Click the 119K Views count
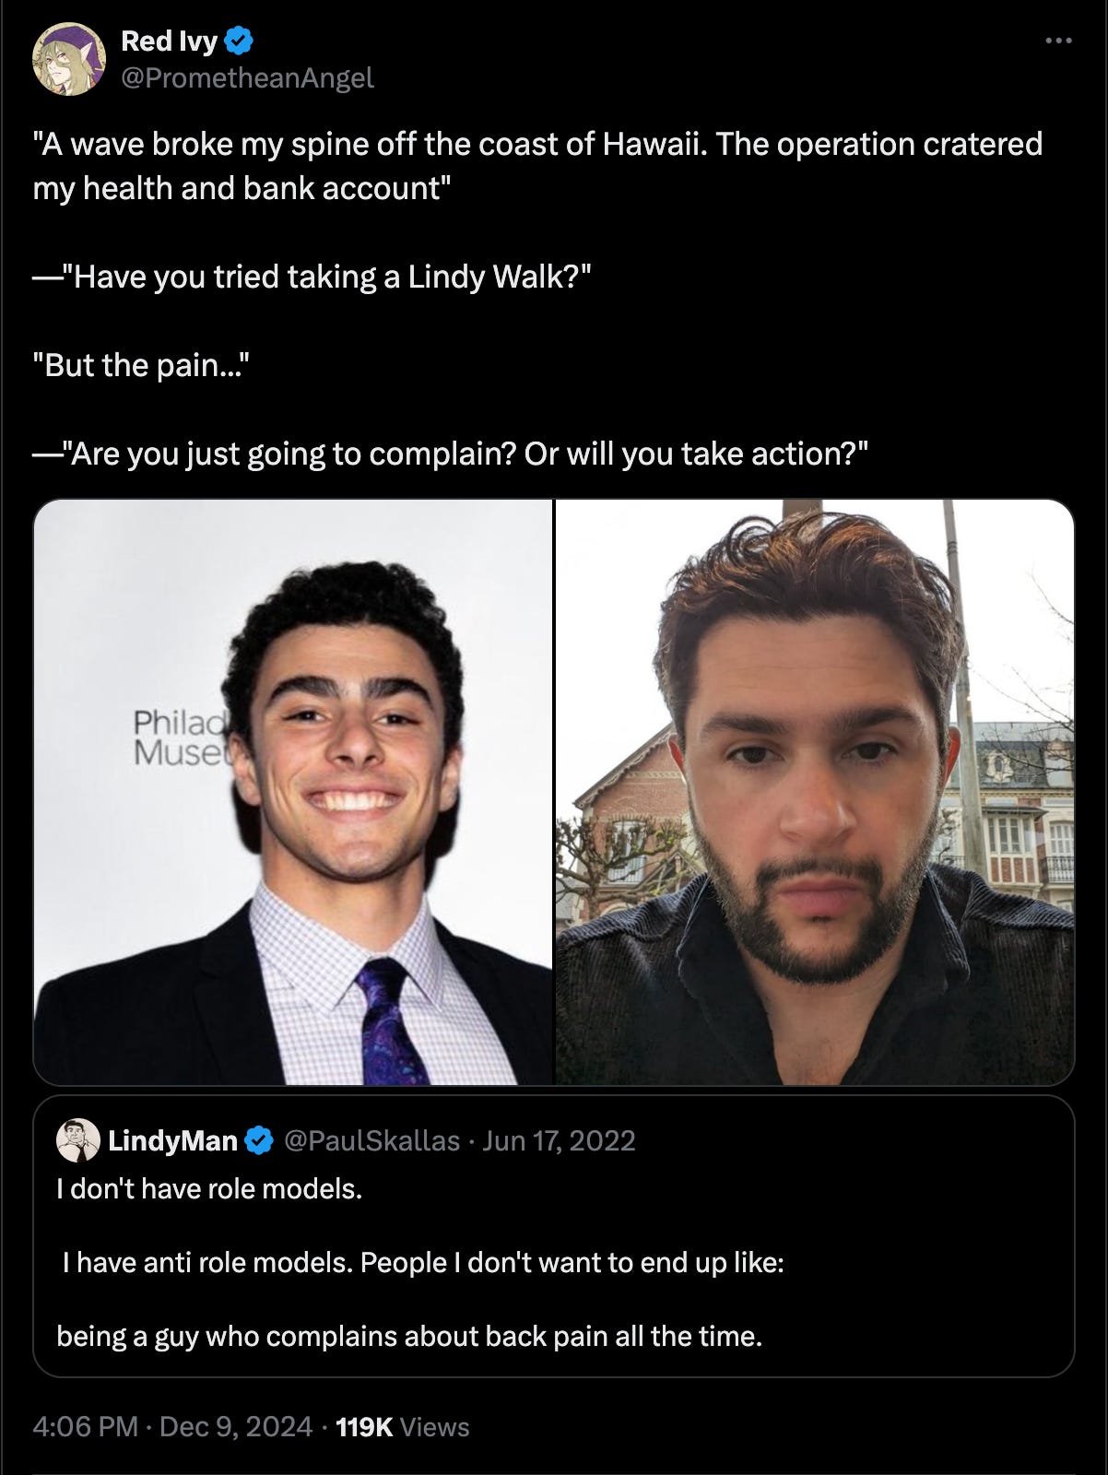 click(403, 1427)
